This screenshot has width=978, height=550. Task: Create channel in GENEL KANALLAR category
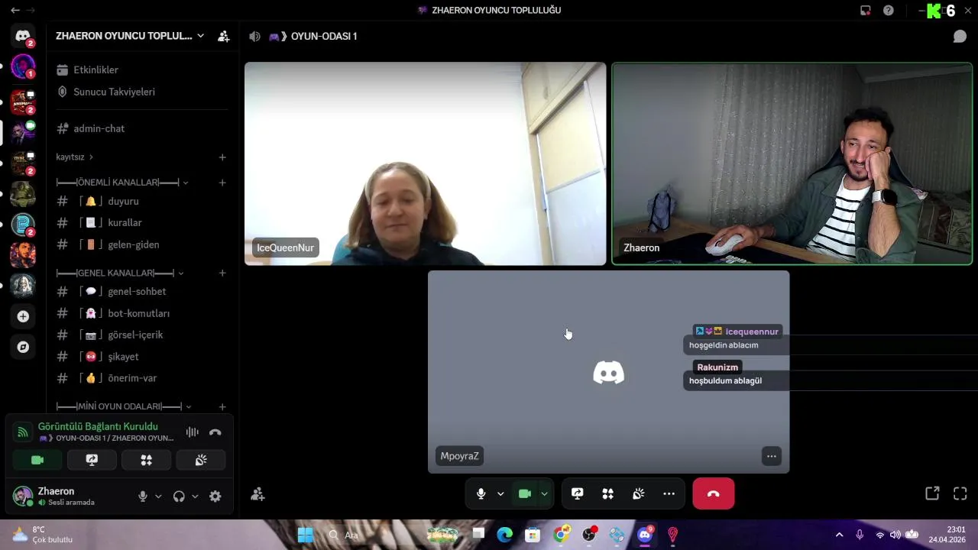coord(222,273)
